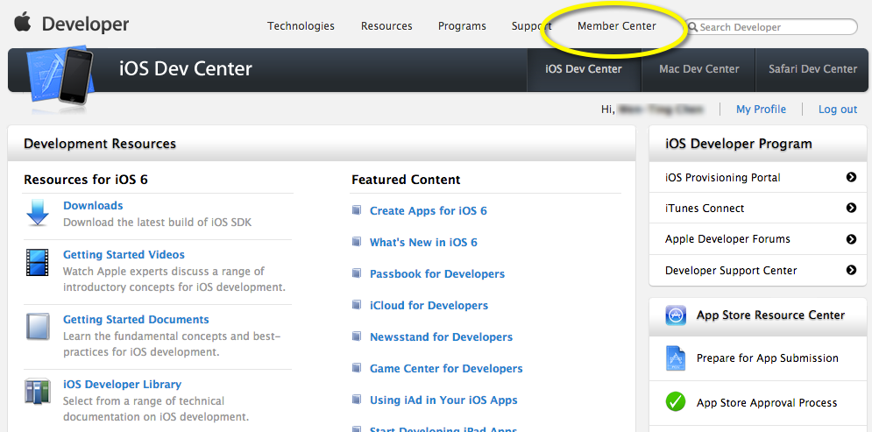Click the Resources for iOS 6 heading
This screenshot has height=432, width=872.
(86, 180)
